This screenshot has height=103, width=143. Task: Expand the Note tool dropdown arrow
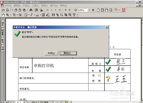pos(29,15)
